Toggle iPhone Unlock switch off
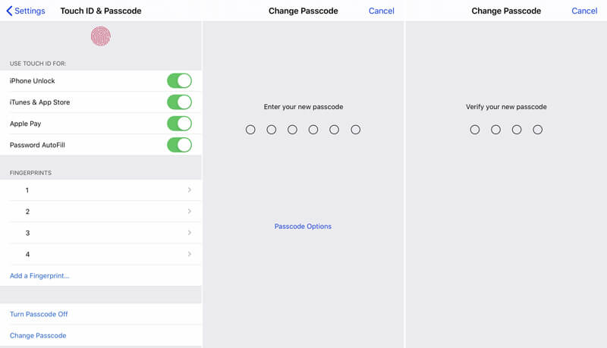The height and width of the screenshot is (348, 607). pos(179,81)
